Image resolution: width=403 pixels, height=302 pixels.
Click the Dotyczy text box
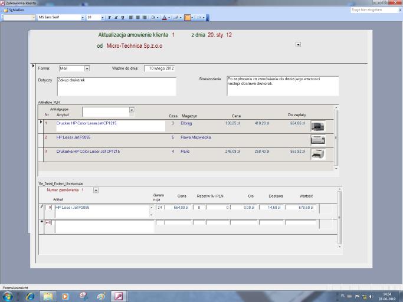tap(116, 86)
